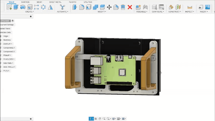The image size is (215, 121).
Task: Select the Joint tool icon
Action: [x=145, y=7]
